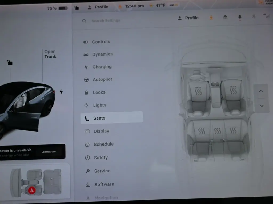This screenshot has width=273, height=204.
Task: Toggle rear center seat heater
Action: click(x=218, y=131)
